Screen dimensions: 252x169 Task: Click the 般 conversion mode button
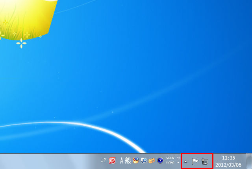(x=128, y=160)
